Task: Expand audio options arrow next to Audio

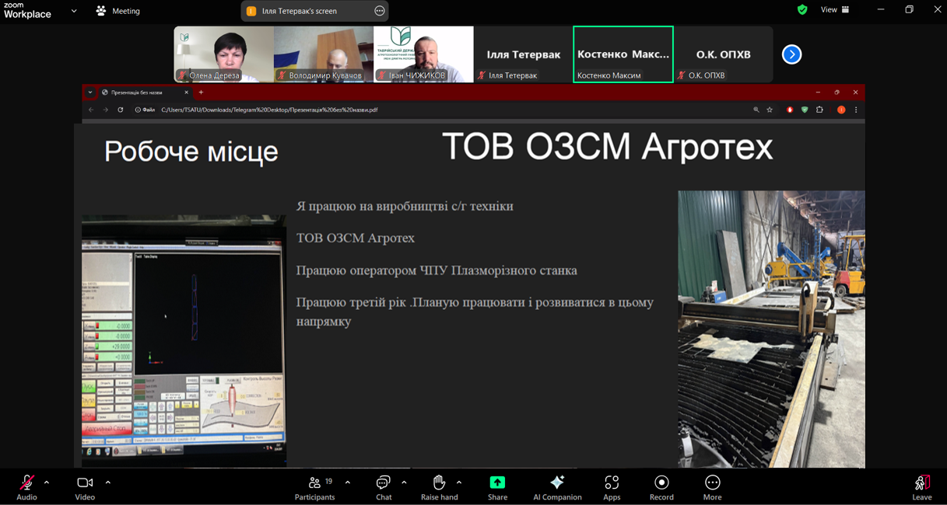Action: pos(47,482)
